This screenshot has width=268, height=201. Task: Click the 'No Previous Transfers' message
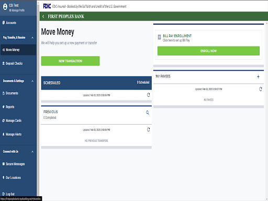pyautogui.click(x=96, y=141)
